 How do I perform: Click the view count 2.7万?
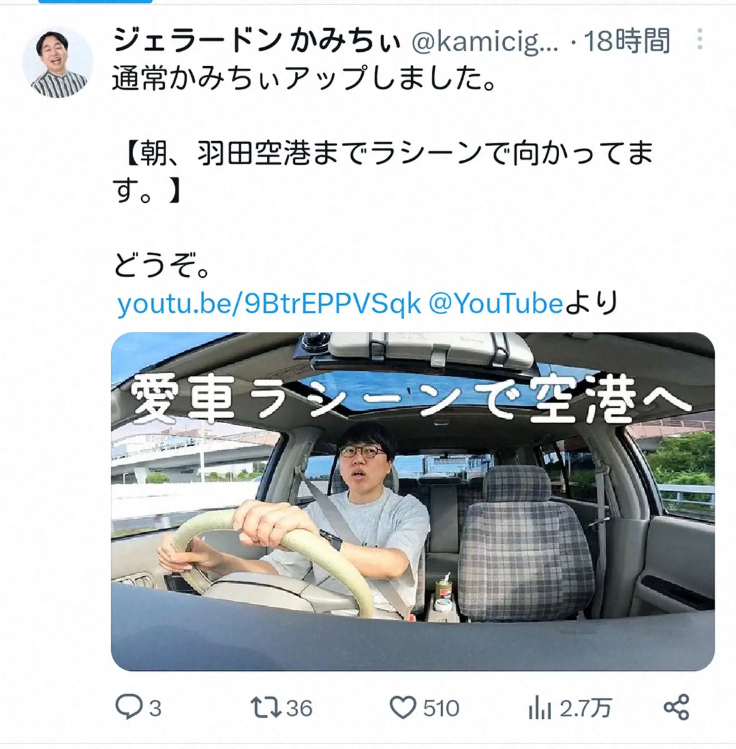(585, 708)
